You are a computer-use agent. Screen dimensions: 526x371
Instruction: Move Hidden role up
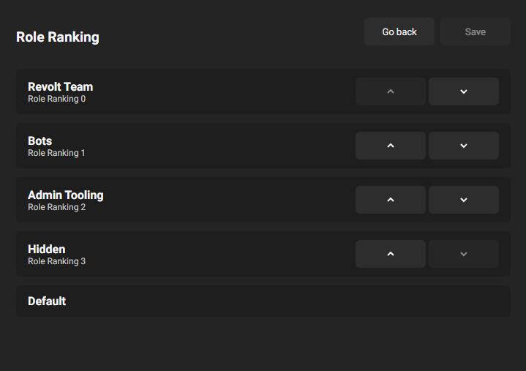(x=390, y=254)
